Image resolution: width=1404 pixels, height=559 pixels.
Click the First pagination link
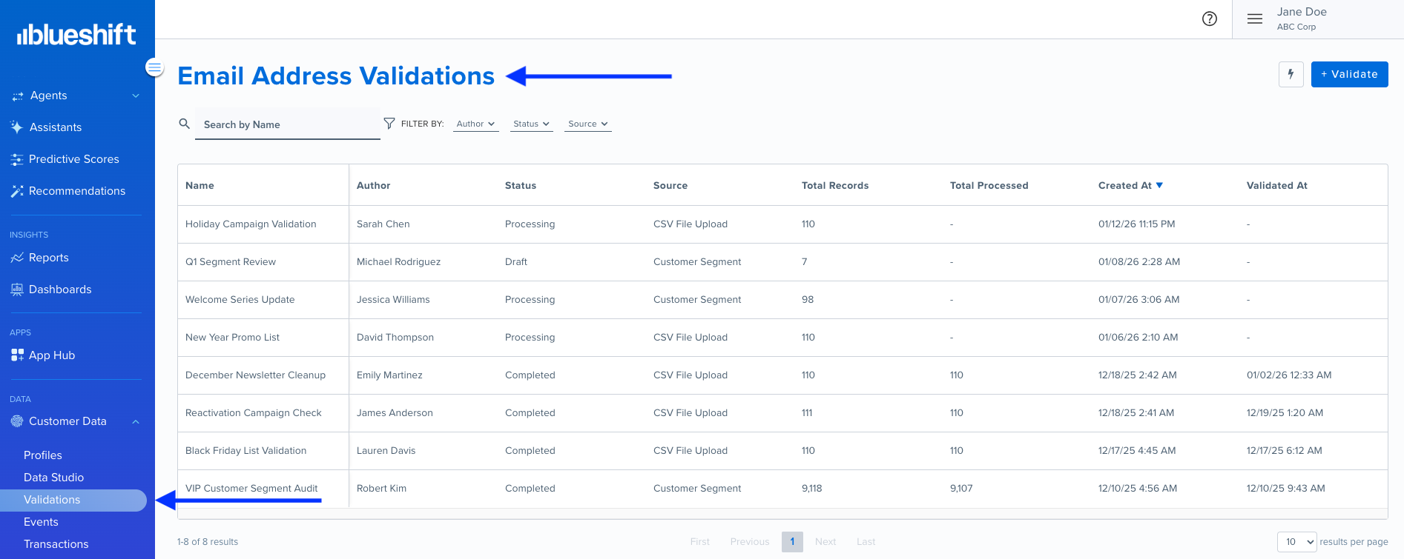(700, 542)
